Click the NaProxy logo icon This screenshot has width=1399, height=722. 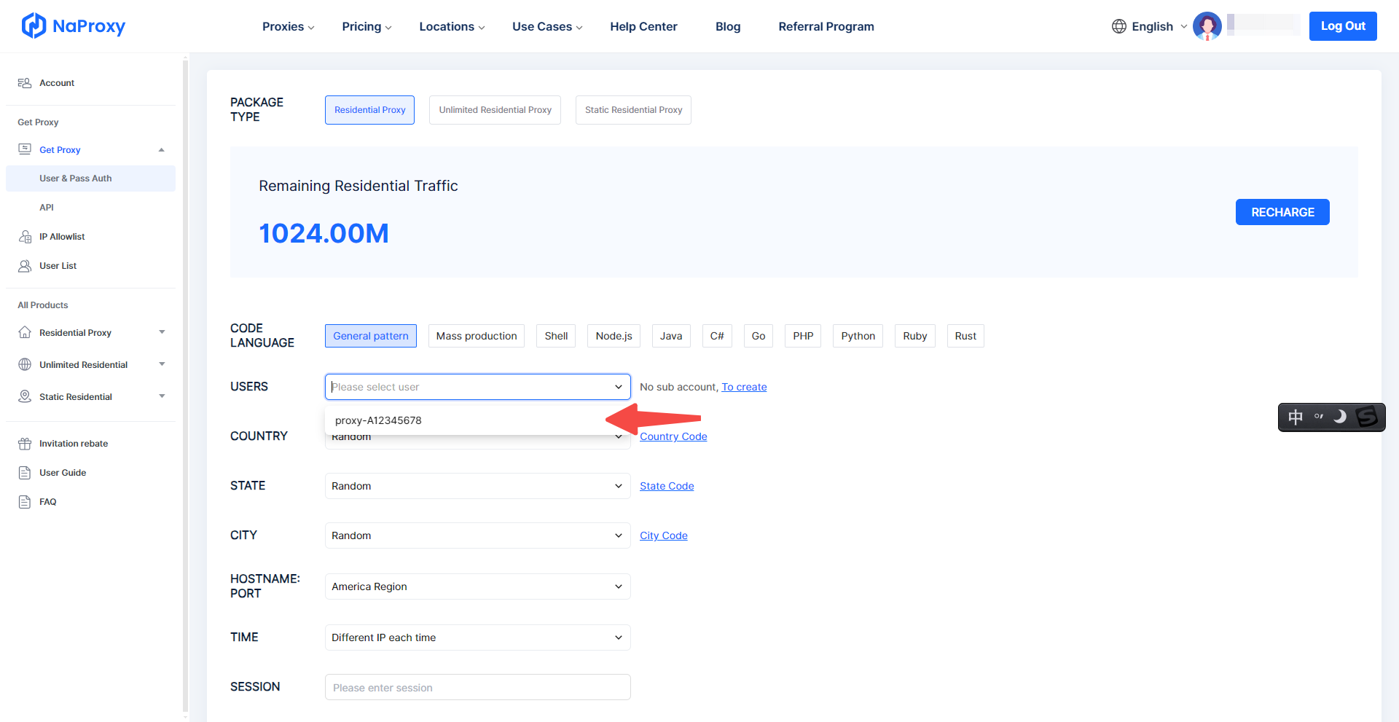(34, 26)
